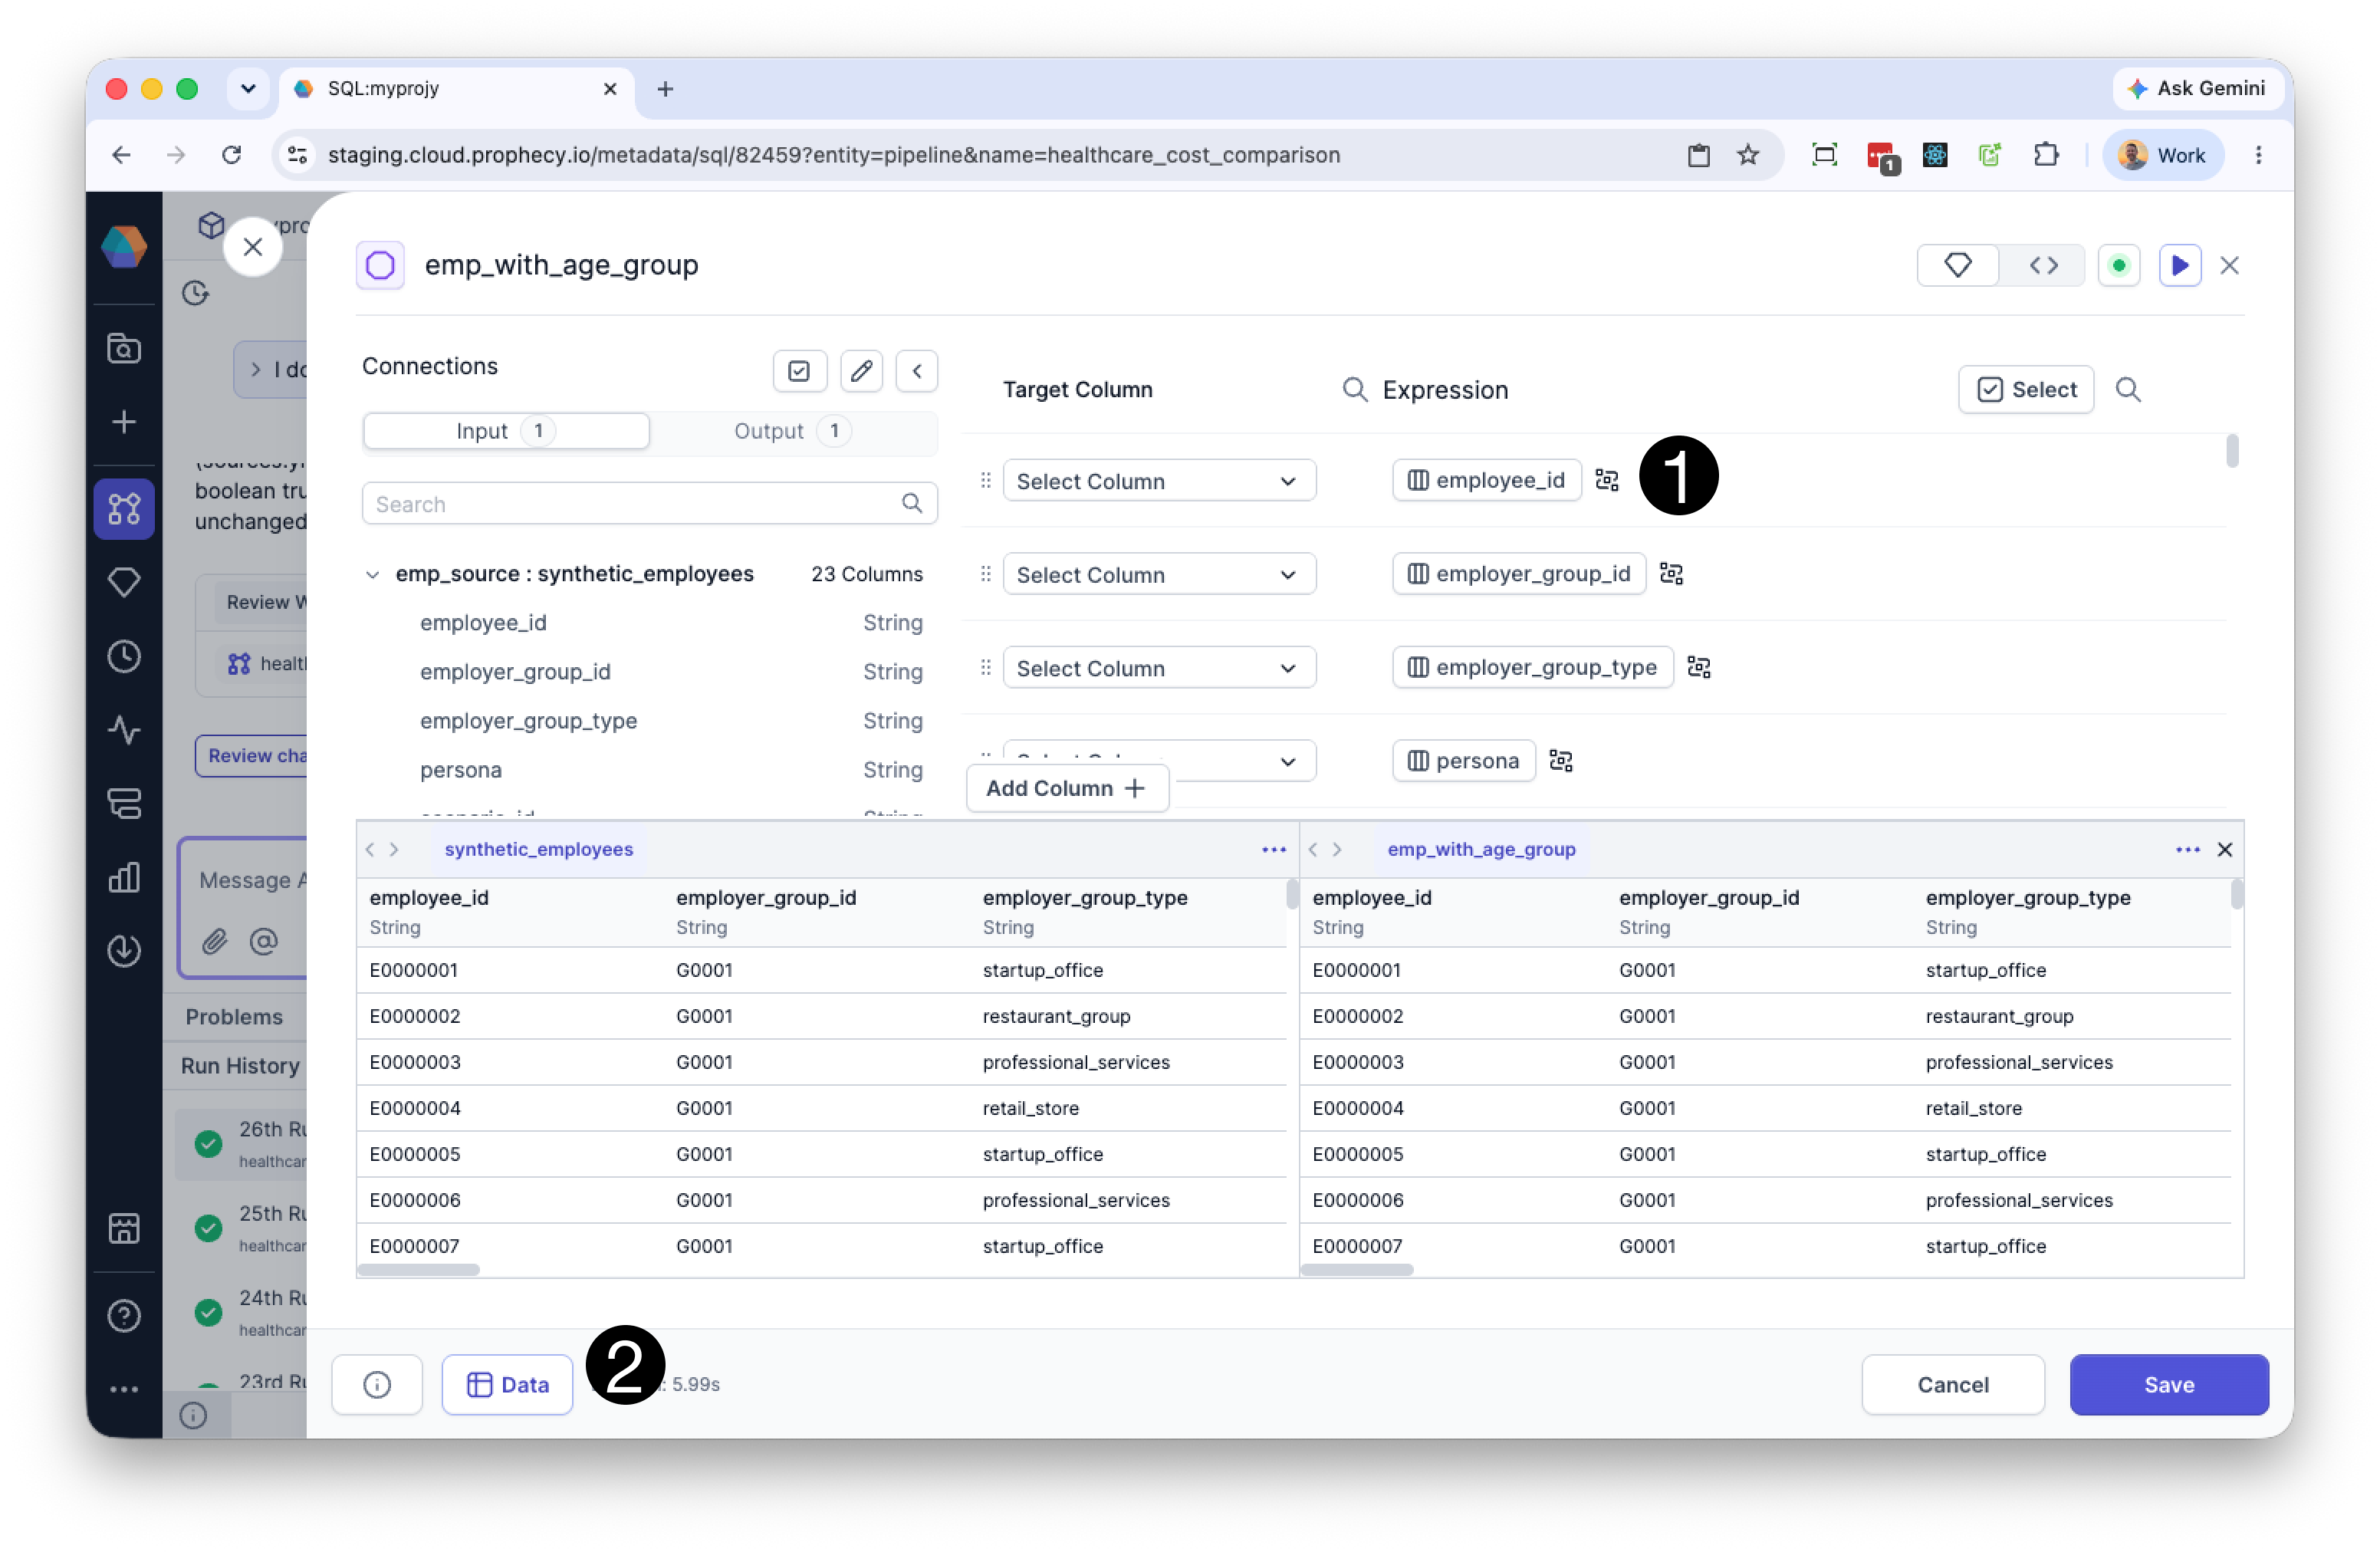Click the visual diamond view icon in header
Viewport: 2380px width, 1552px height.
tap(1957, 265)
